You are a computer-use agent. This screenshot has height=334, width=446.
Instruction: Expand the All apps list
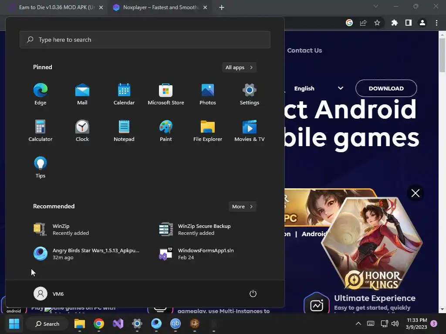point(239,67)
